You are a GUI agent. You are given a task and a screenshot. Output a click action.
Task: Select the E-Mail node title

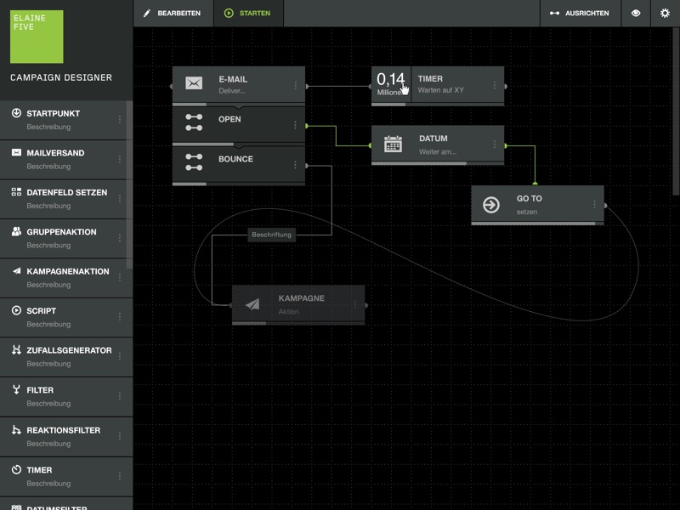tap(233, 79)
